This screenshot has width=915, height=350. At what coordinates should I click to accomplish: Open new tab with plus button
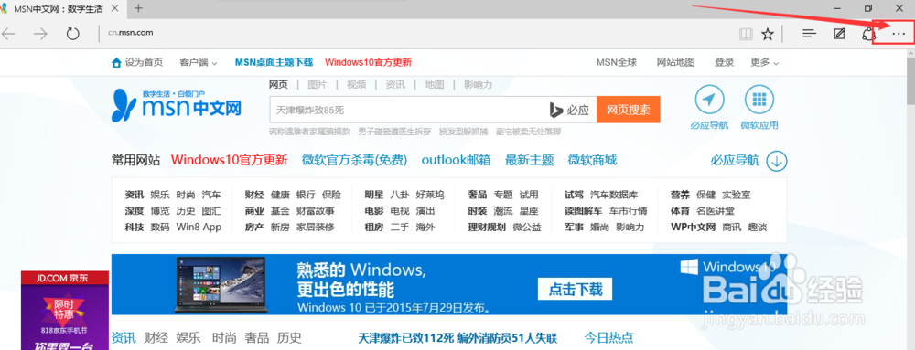138,8
